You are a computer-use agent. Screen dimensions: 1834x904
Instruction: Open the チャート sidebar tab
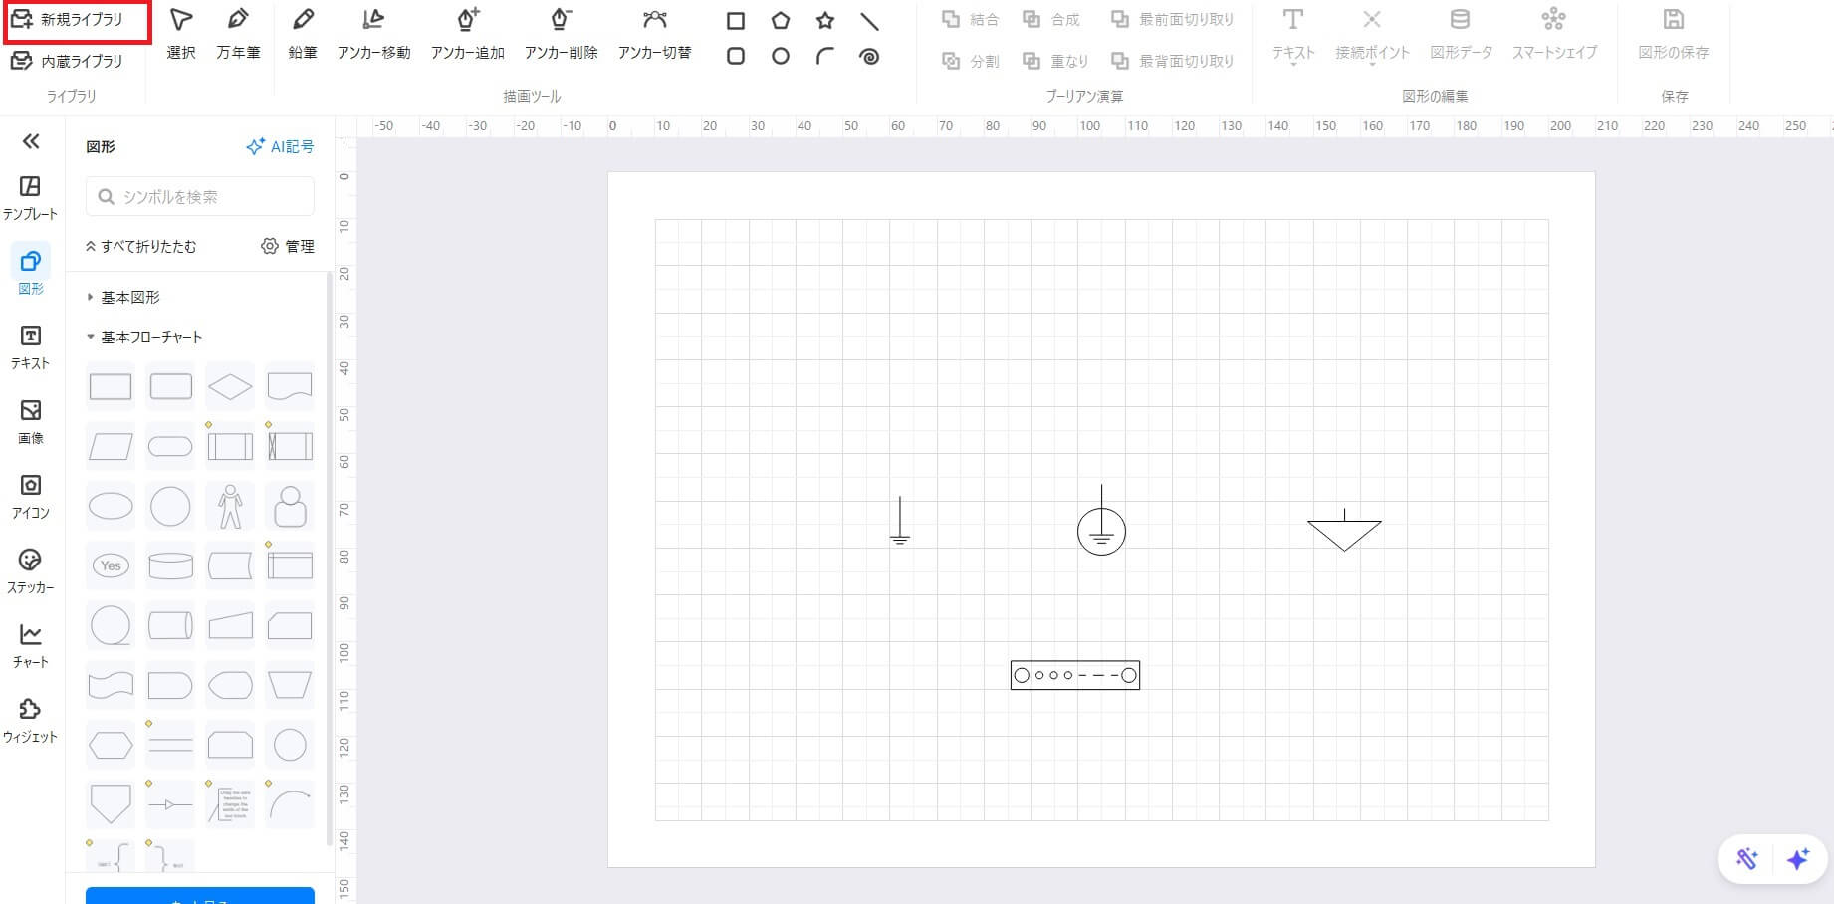pyautogui.click(x=31, y=646)
